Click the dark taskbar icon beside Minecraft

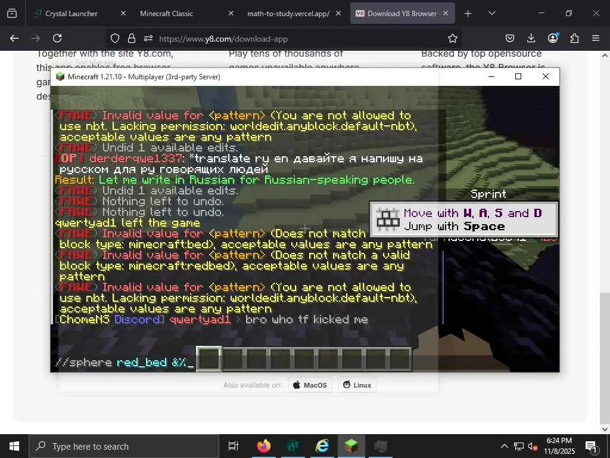pos(381,446)
